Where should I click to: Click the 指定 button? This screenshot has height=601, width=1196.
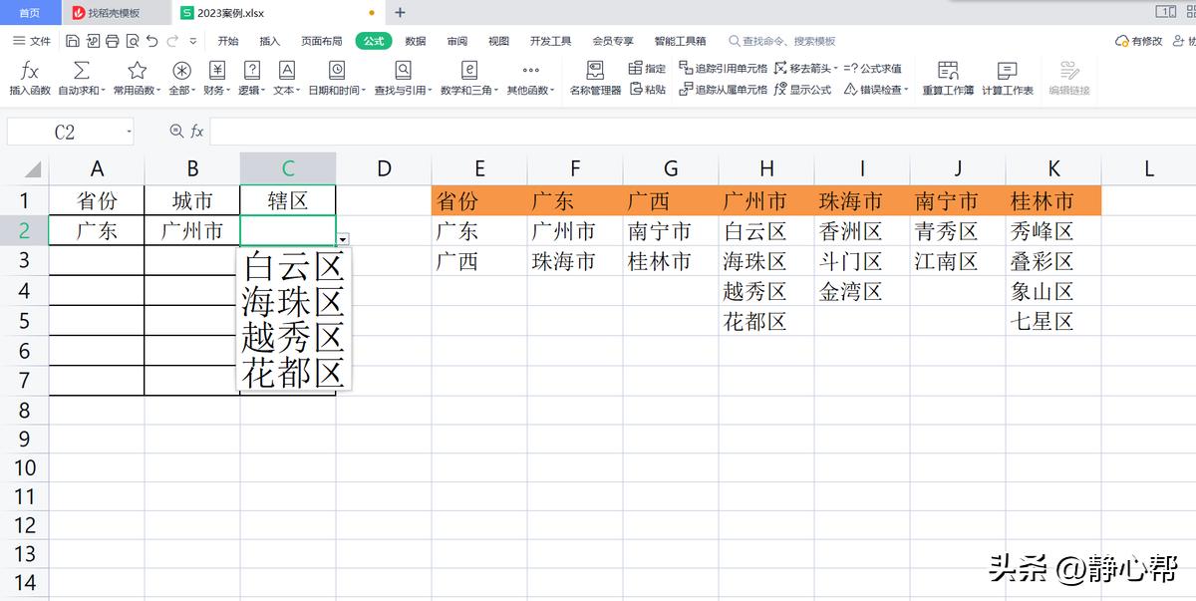[x=645, y=67]
